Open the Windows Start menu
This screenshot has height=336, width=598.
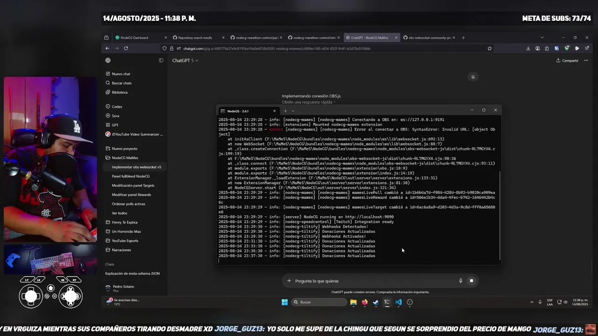coord(285,302)
